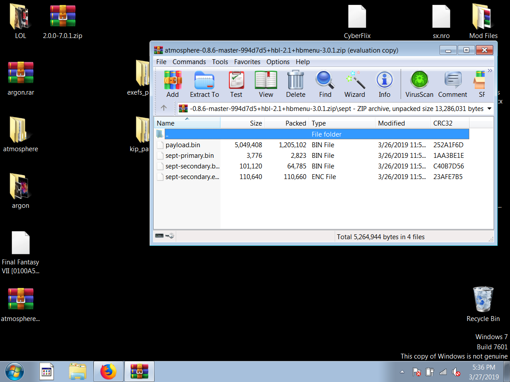Select the parent folder '..' row

(x=312, y=134)
